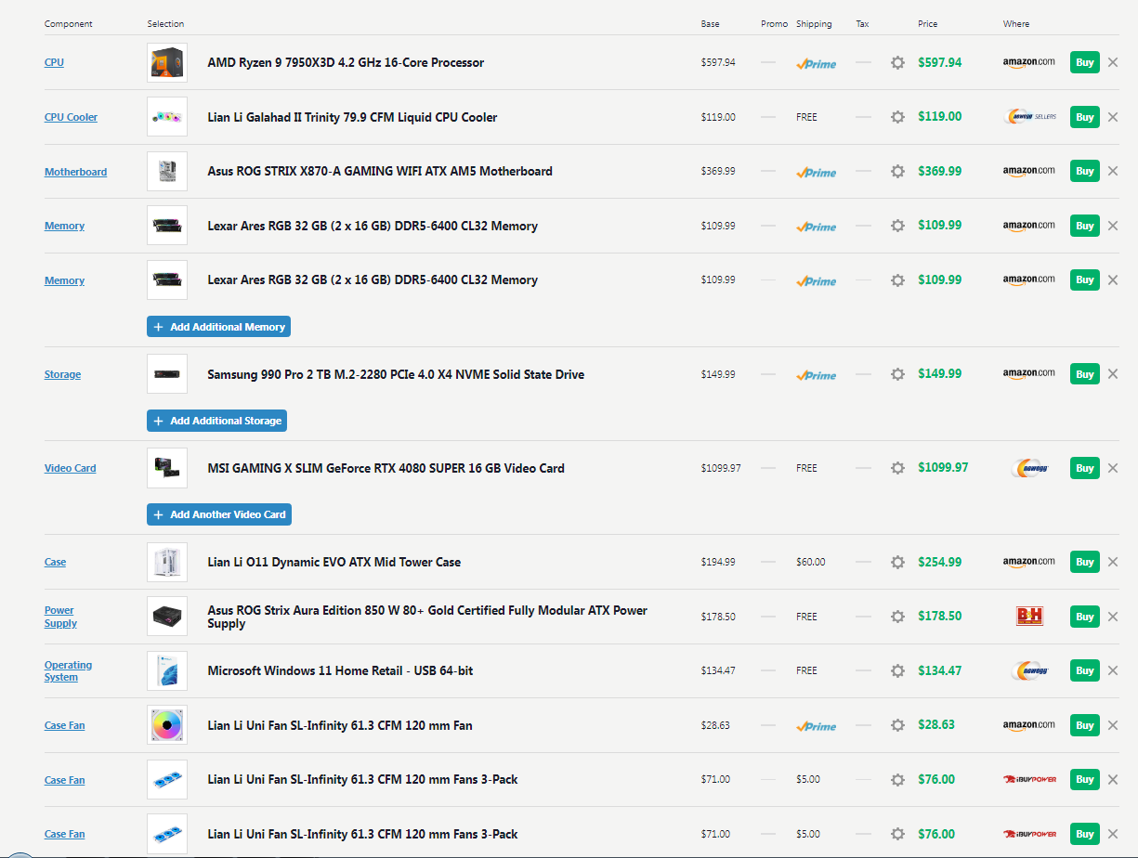This screenshot has height=858, width=1138.
Task: Click the Samsung 990 Pro SSD thumbnail
Action: [167, 374]
